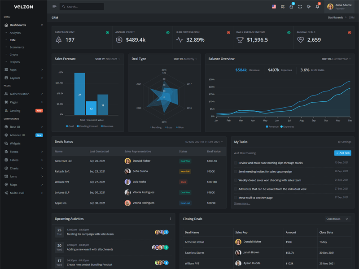Open notifications bell icon
359x269 pixels.
point(317,7)
